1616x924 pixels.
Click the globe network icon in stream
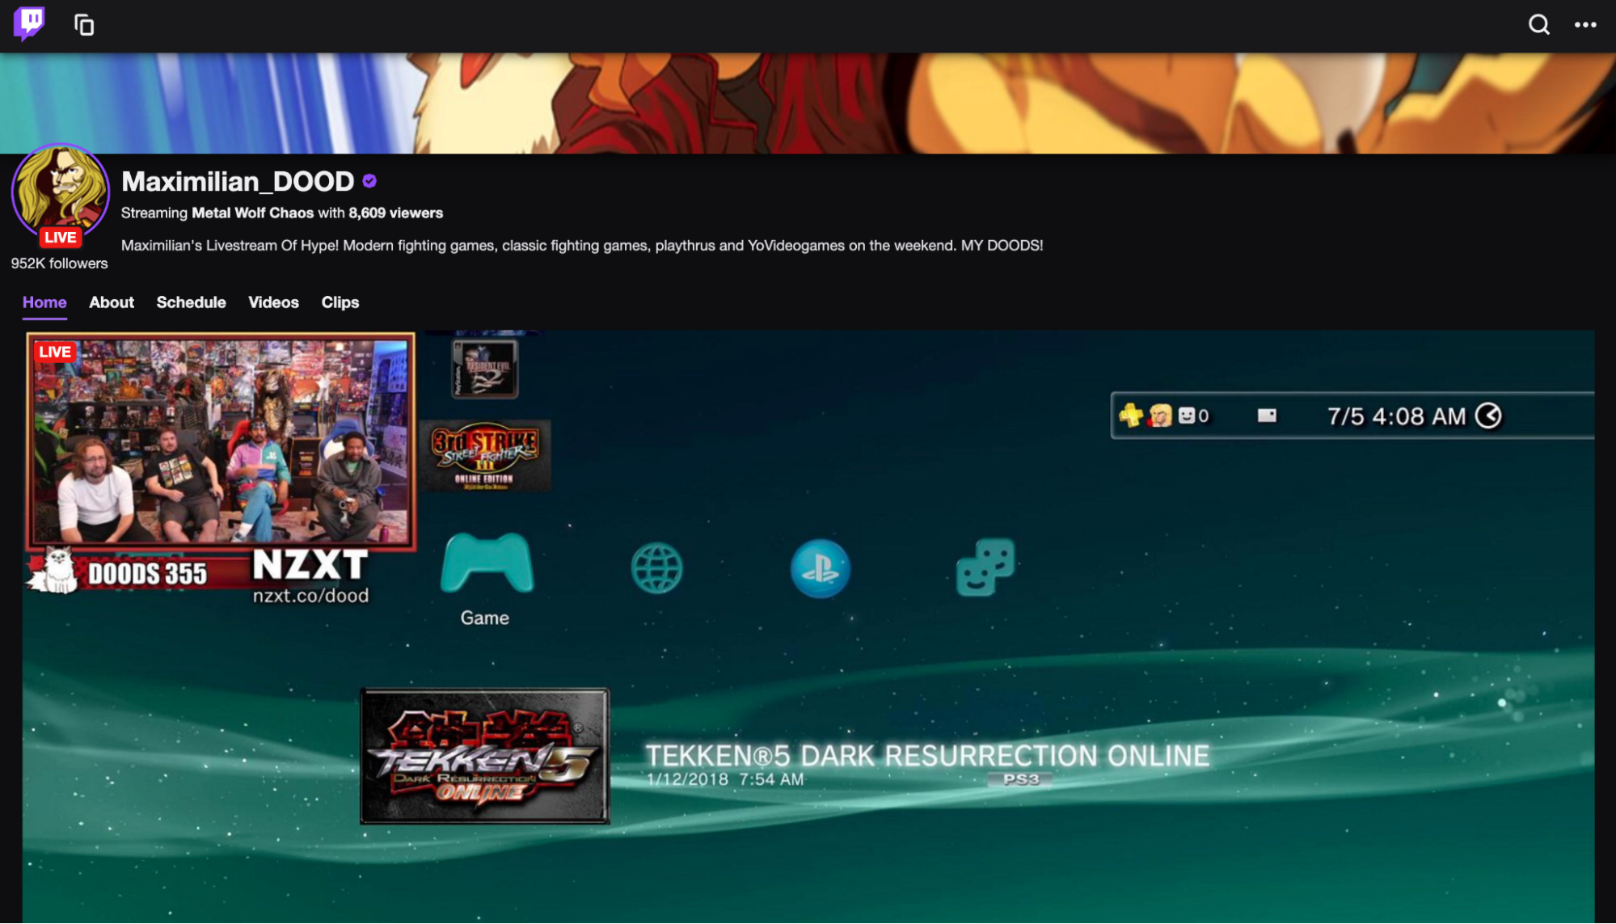tap(656, 568)
